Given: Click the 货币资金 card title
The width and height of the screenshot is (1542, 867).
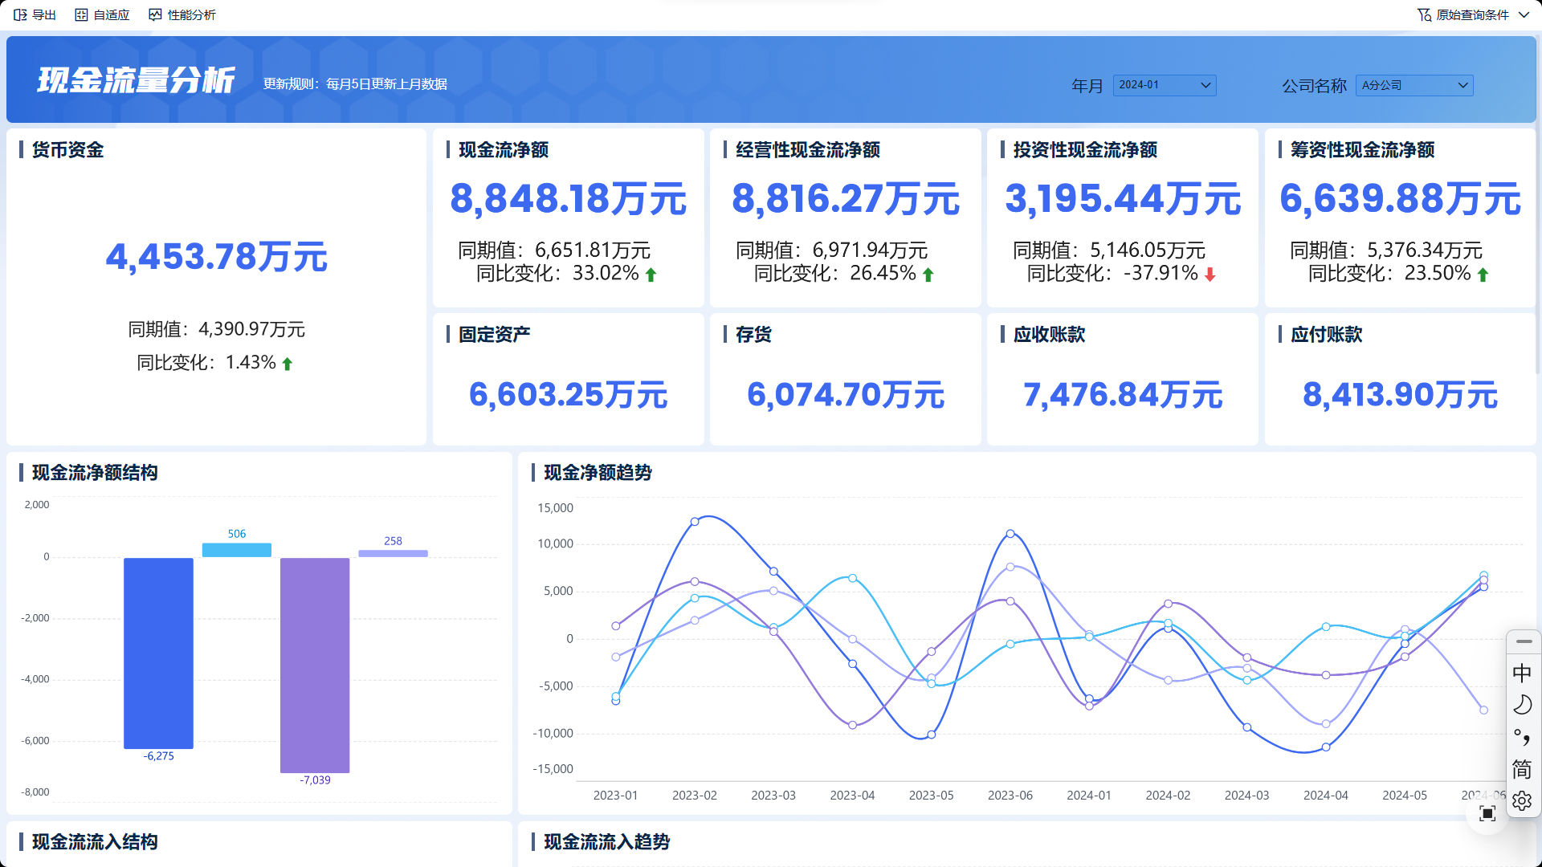Looking at the screenshot, I should 68,150.
